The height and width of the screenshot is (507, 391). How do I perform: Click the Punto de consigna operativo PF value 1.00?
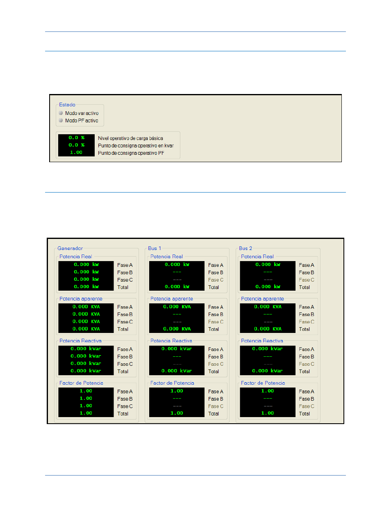[x=76, y=153]
